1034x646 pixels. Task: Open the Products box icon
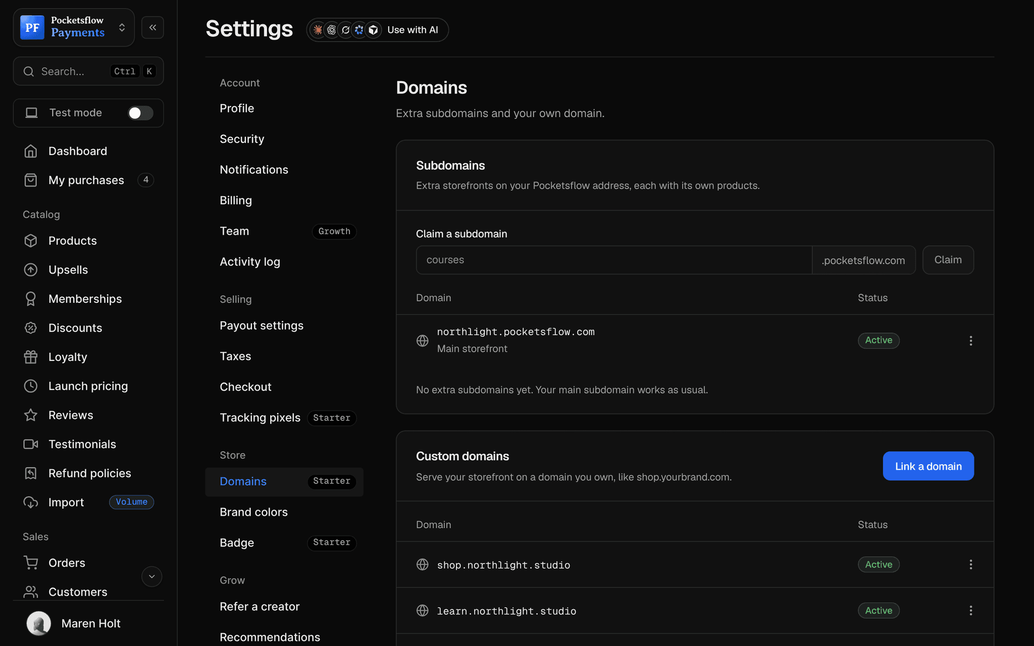(x=31, y=241)
